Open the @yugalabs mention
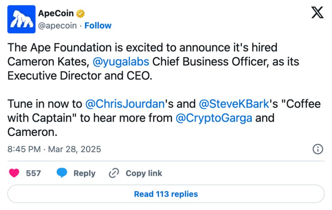This screenshot has width=332, height=210. pos(121,62)
